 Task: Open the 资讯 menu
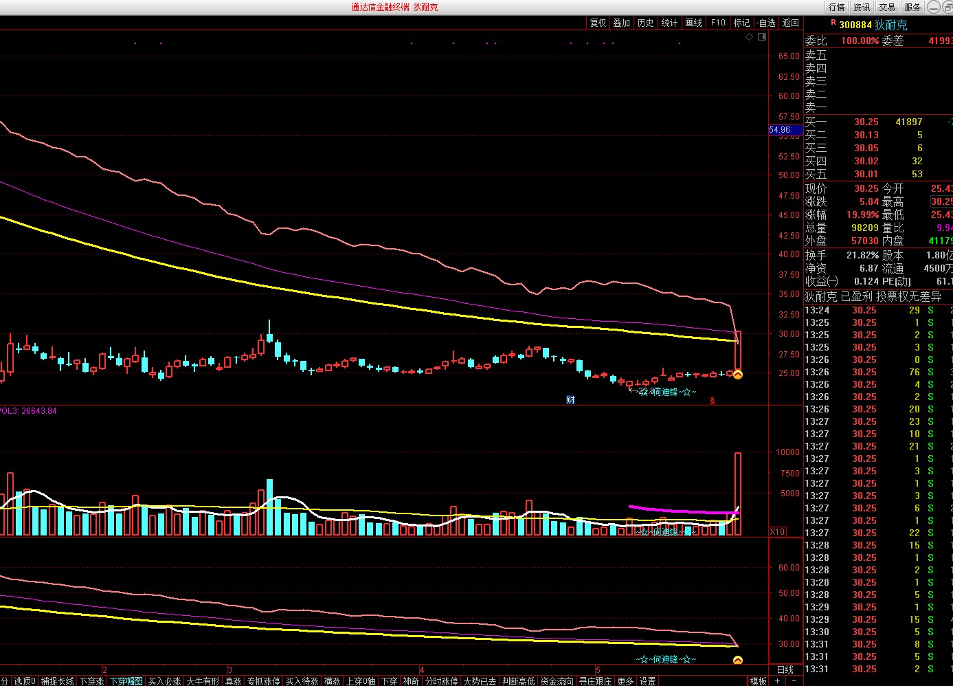pos(862,7)
